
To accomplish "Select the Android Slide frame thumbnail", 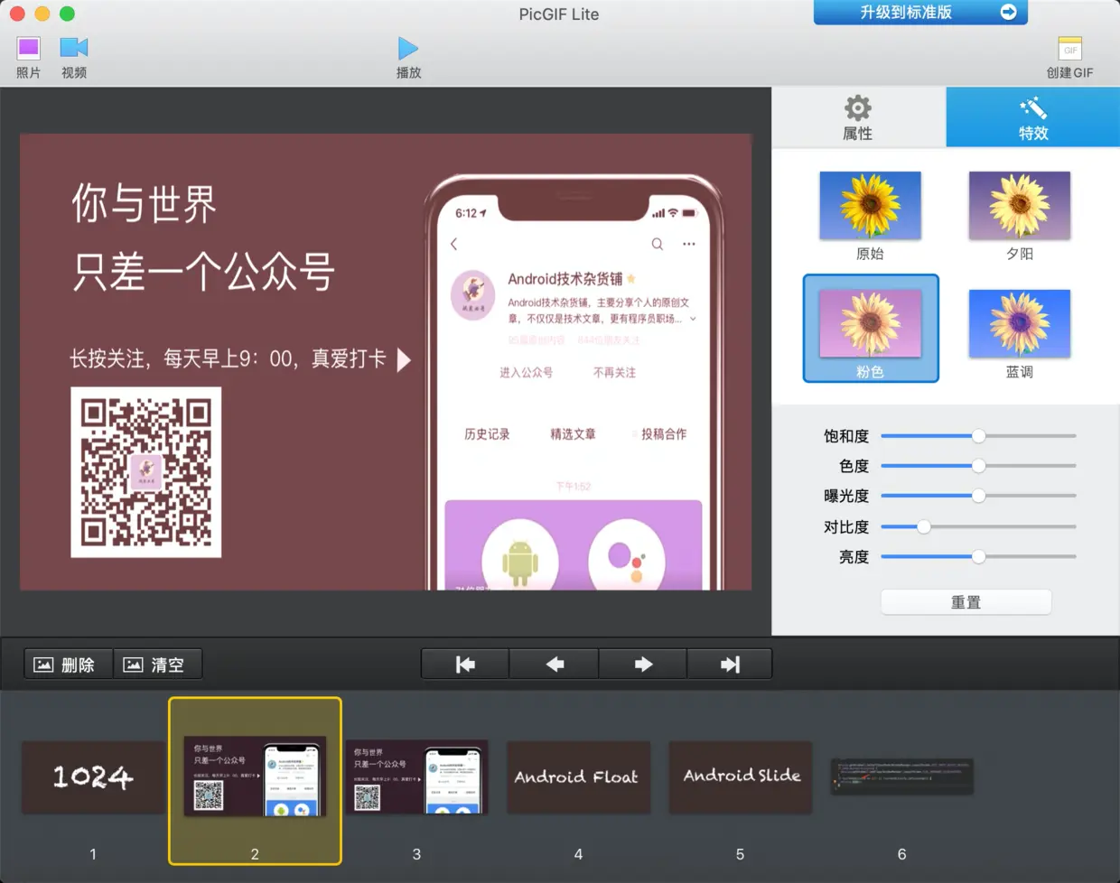I will pyautogui.click(x=740, y=777).
